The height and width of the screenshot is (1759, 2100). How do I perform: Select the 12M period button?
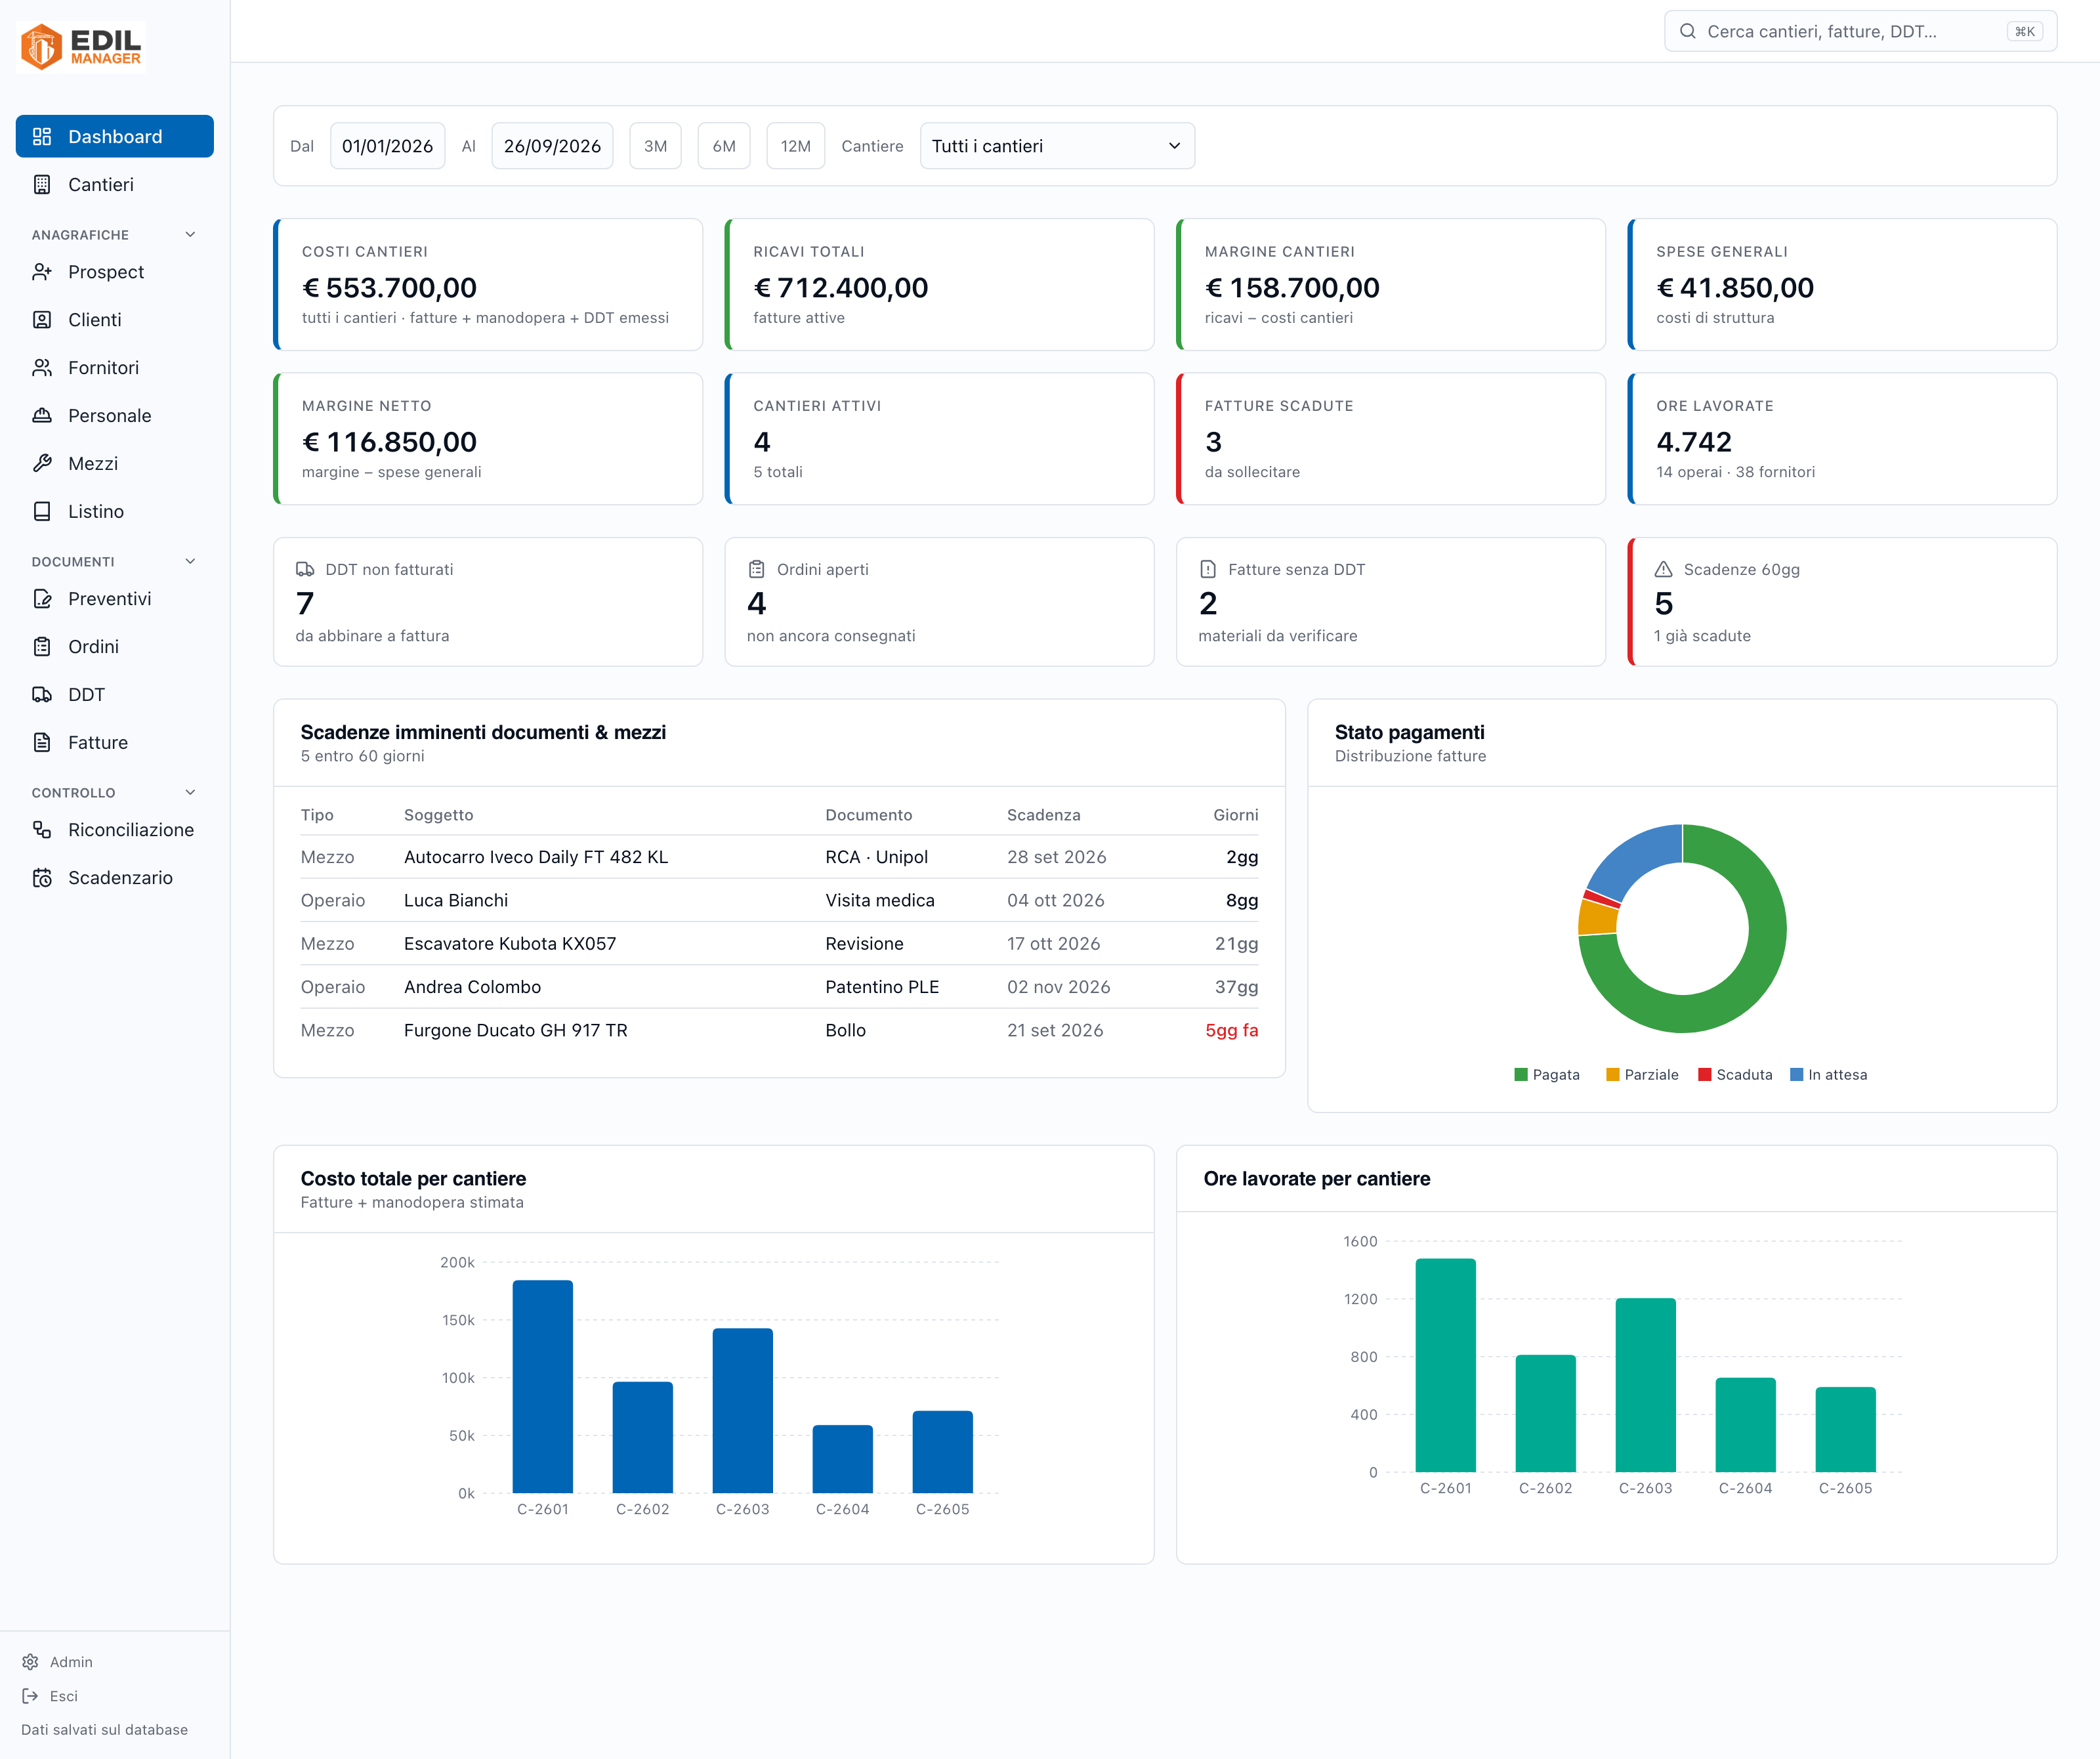tap(795, 146)
